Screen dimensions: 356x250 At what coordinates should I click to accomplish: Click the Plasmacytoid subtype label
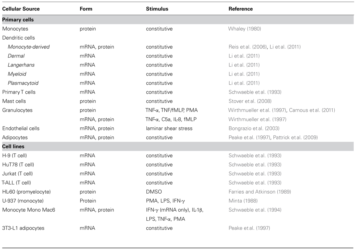pos(23,83)
